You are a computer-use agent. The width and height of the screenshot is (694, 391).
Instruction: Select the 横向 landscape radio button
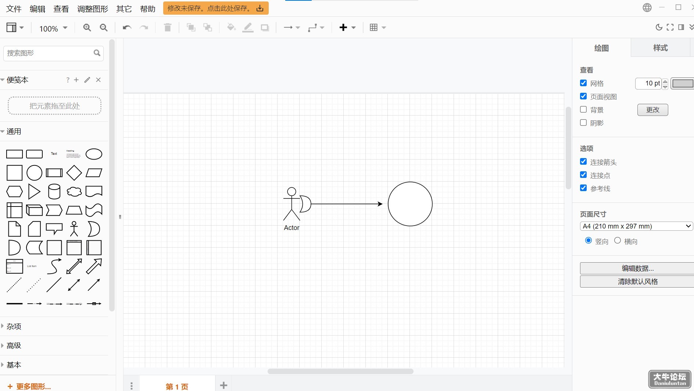[x=618, y=240]
